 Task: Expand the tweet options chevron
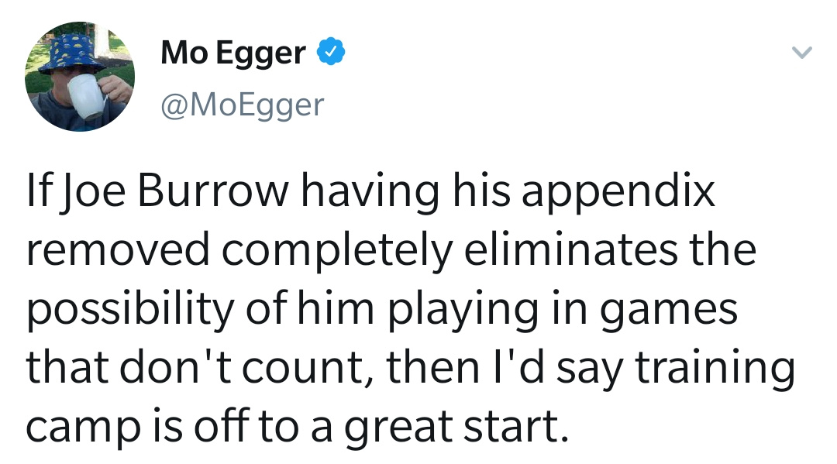coord(801,52)
